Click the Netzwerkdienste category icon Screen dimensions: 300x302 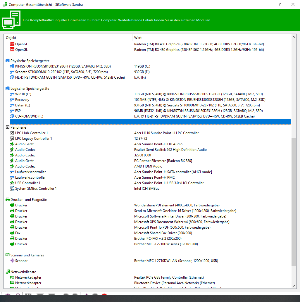pos(8,272)
